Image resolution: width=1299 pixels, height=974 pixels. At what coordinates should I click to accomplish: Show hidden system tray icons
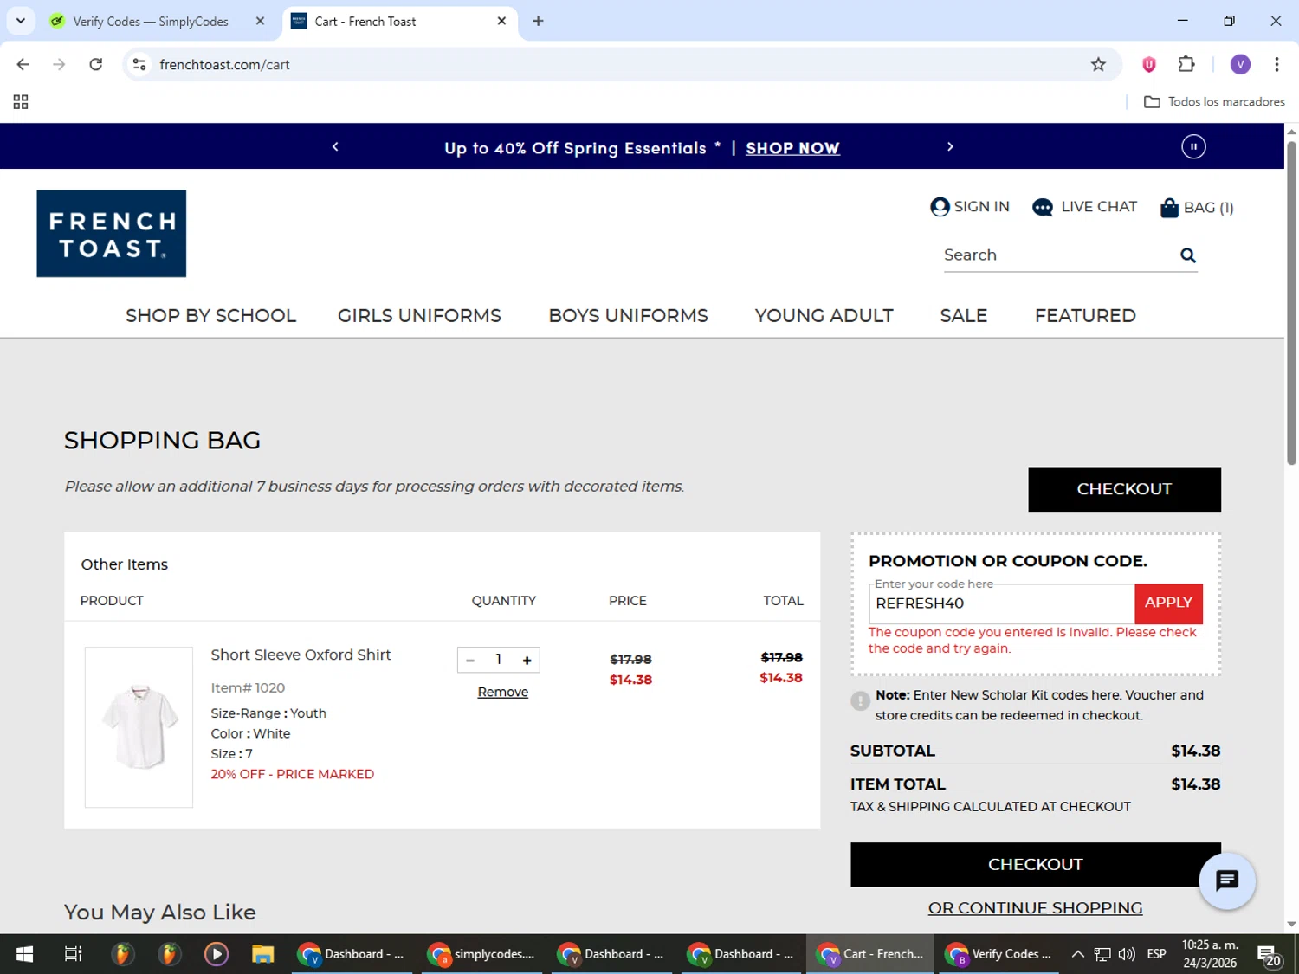coord(1077,954)
